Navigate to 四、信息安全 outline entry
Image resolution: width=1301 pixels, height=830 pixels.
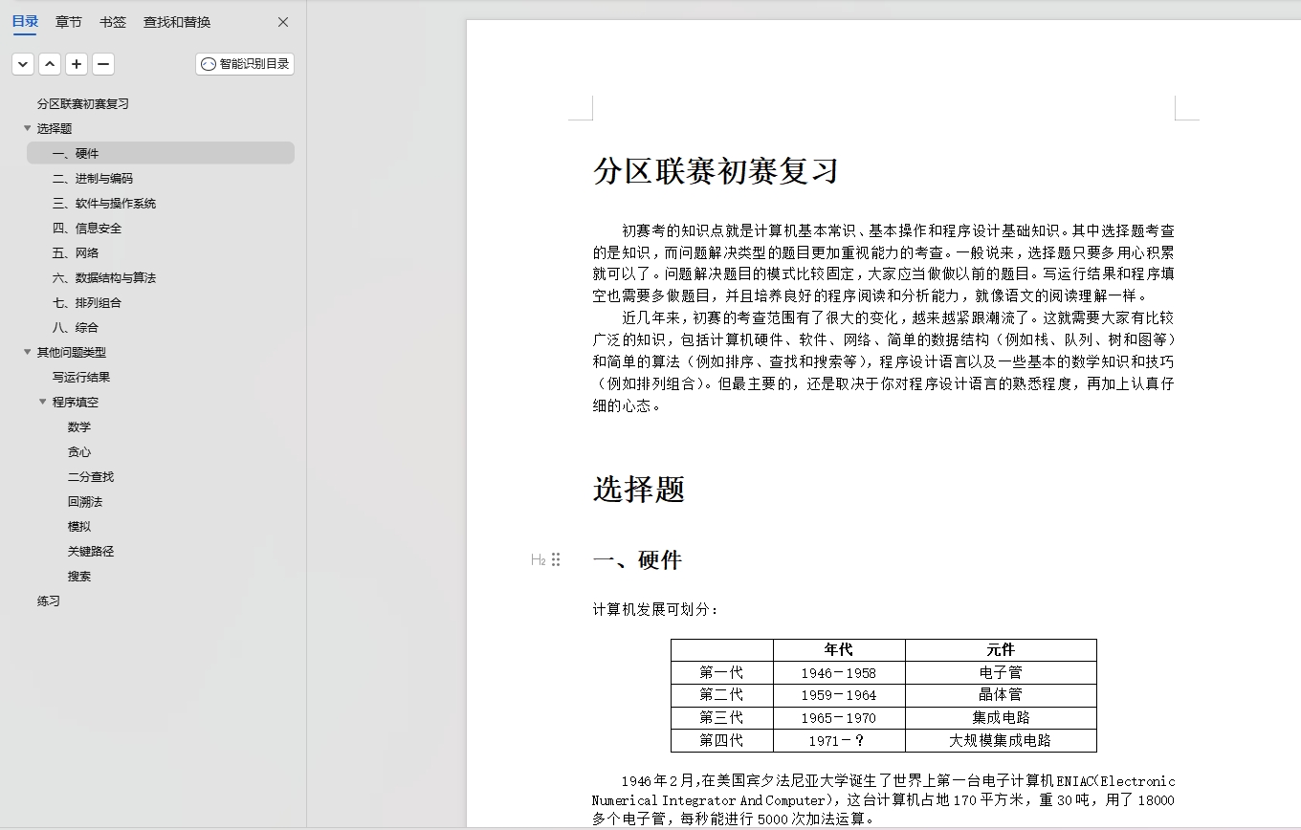(87, 228)
